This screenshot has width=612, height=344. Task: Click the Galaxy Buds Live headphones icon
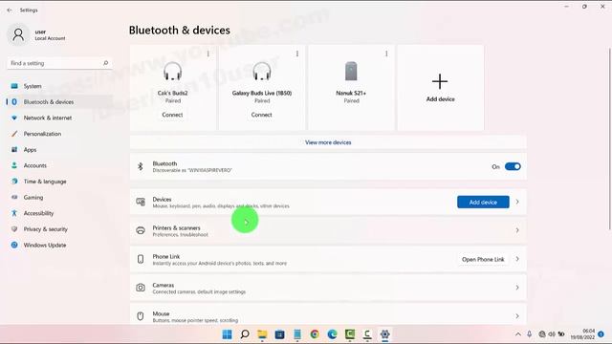coord(262,72)
